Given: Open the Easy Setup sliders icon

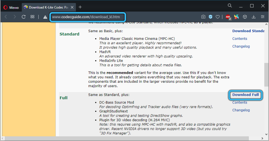Looking at the screenshot, I should pos(263,17).
